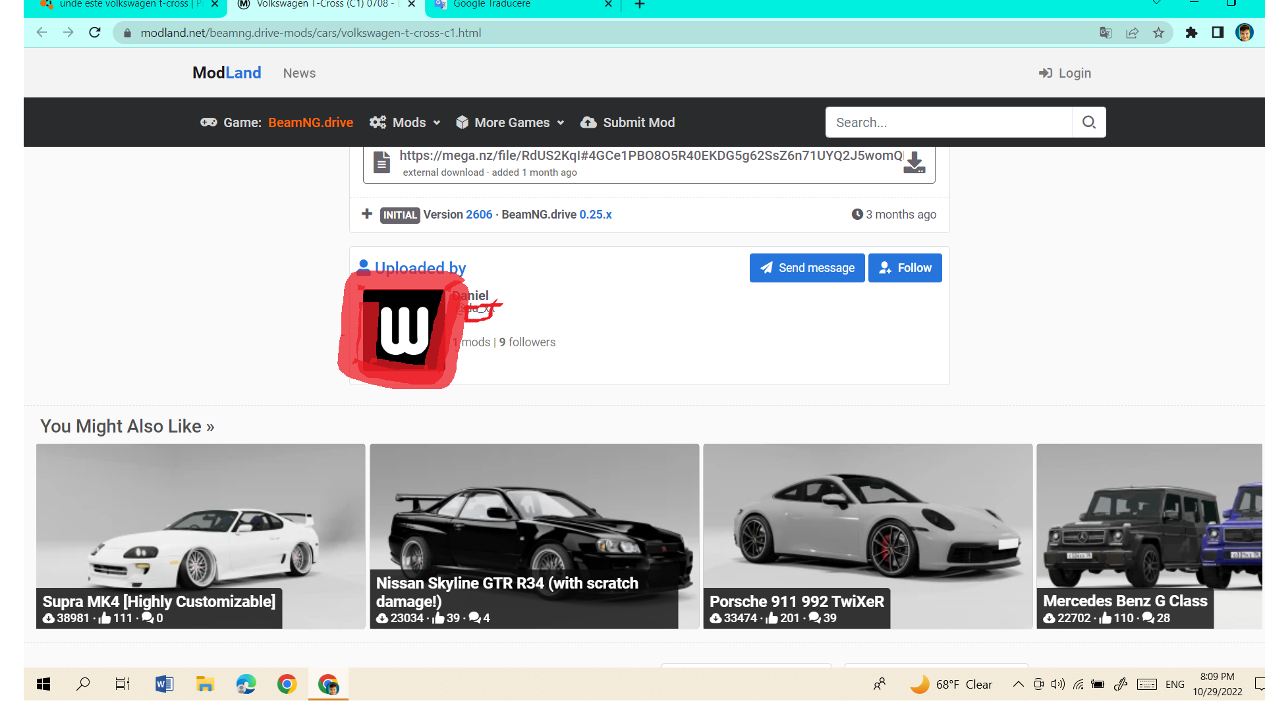1265x711 pixels.
Task: Share this page via address bar icon
Action: click(x=1132, y=33)
